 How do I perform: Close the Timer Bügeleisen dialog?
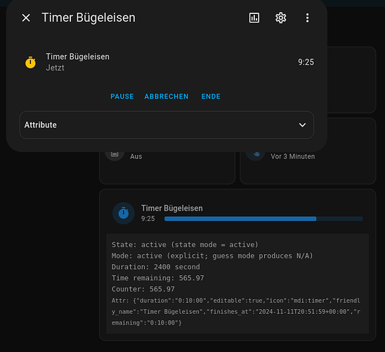tap(26, 18)
